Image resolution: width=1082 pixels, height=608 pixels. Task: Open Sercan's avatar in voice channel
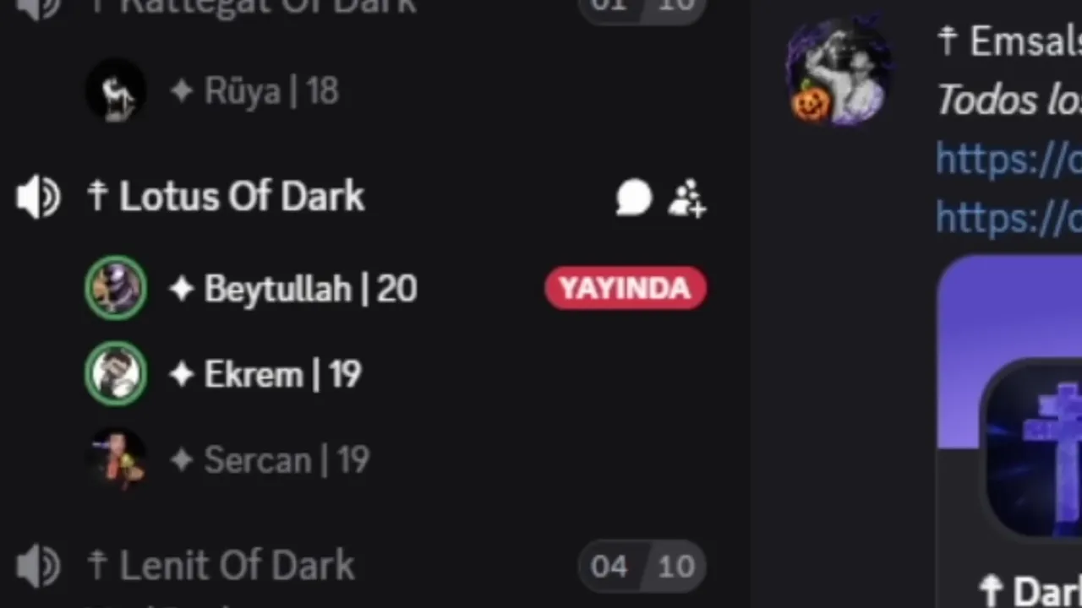pyautogui.click(x=116, y=460)
